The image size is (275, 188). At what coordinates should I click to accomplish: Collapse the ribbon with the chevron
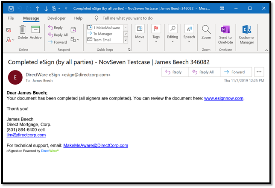266,50
